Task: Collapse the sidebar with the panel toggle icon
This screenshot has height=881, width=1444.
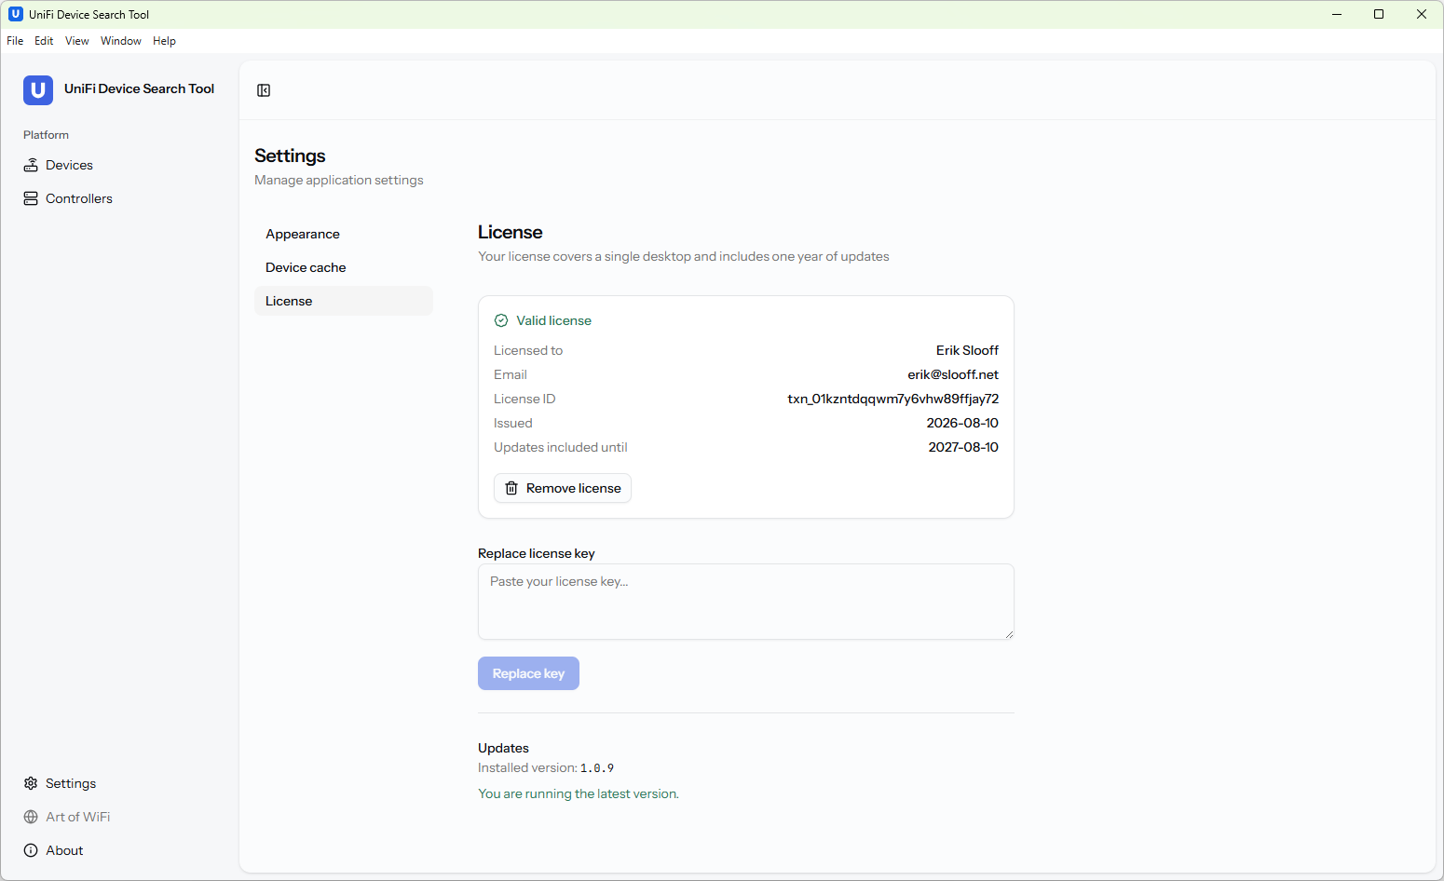Action: (x=264, y=90)
